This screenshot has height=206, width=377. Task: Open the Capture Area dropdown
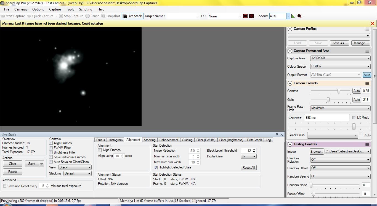[340, 58]
